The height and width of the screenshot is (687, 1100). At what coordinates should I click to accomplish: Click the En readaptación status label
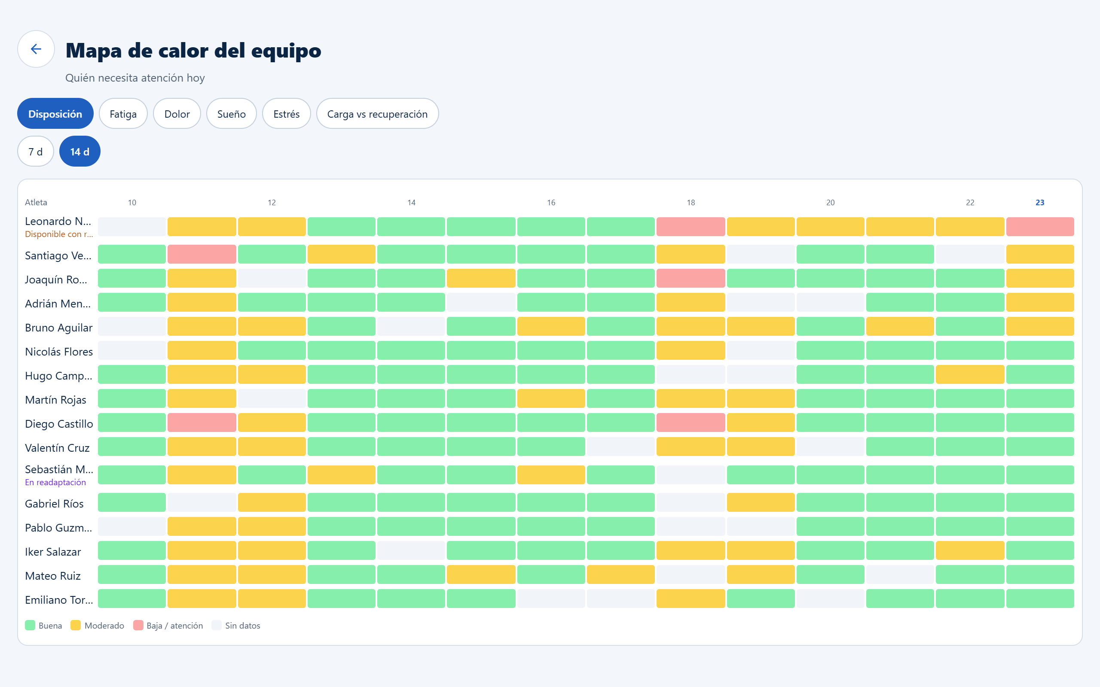[x=55, y=482]
